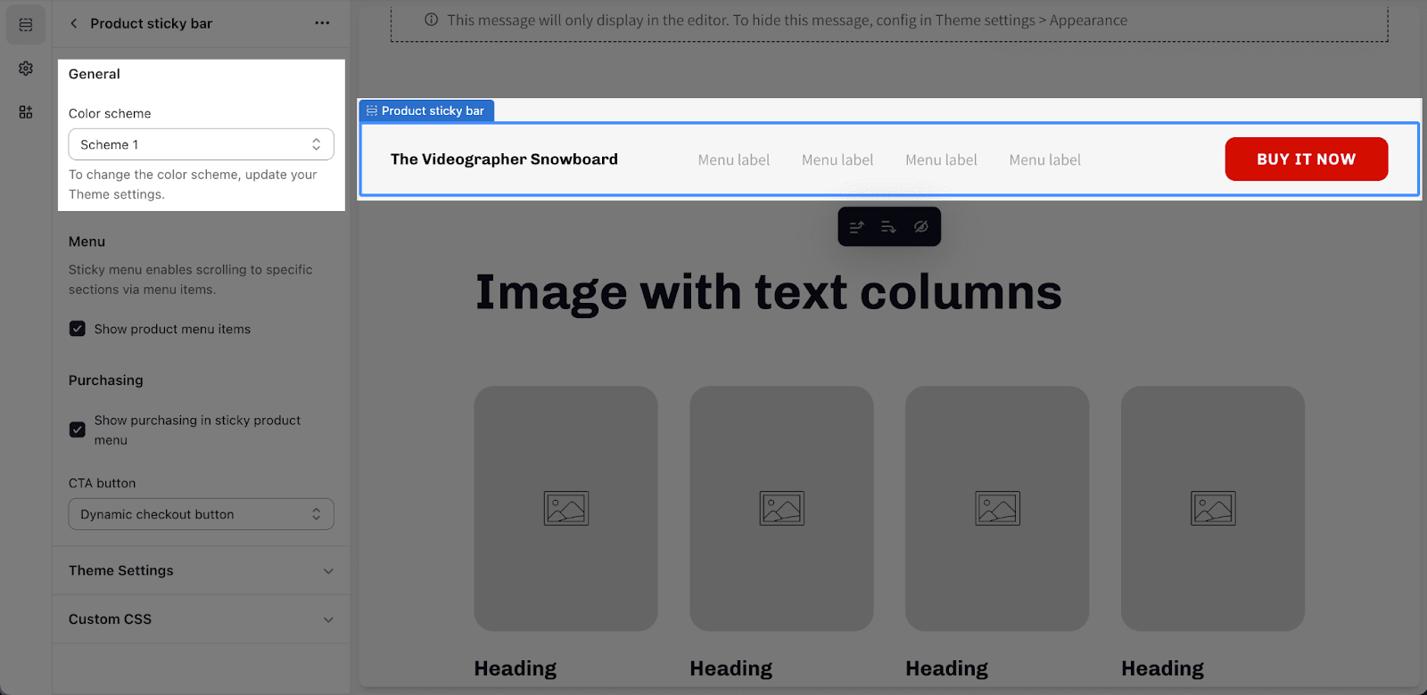1427x695 pixels.
Task: Click The Videographer Snowboard title
Action: [504, 159]
